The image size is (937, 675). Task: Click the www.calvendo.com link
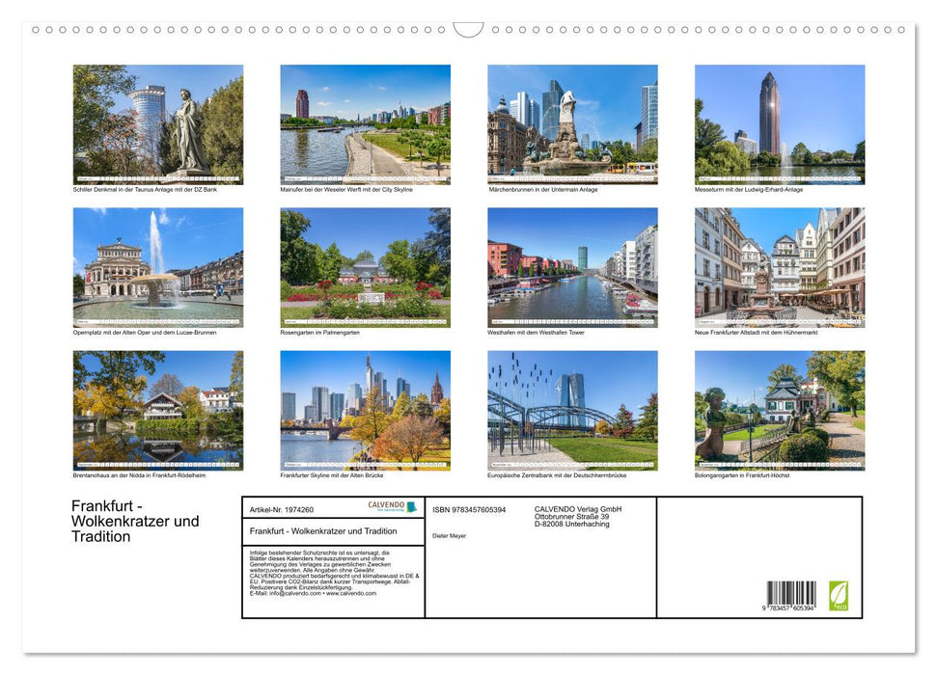click(353, 593)
